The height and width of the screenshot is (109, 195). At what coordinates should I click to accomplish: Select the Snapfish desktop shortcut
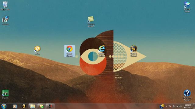click(x=5, y=94)
